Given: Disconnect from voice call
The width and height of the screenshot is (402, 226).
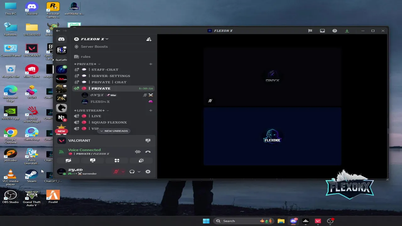Looking at the screenshot, I should (148, 152).
